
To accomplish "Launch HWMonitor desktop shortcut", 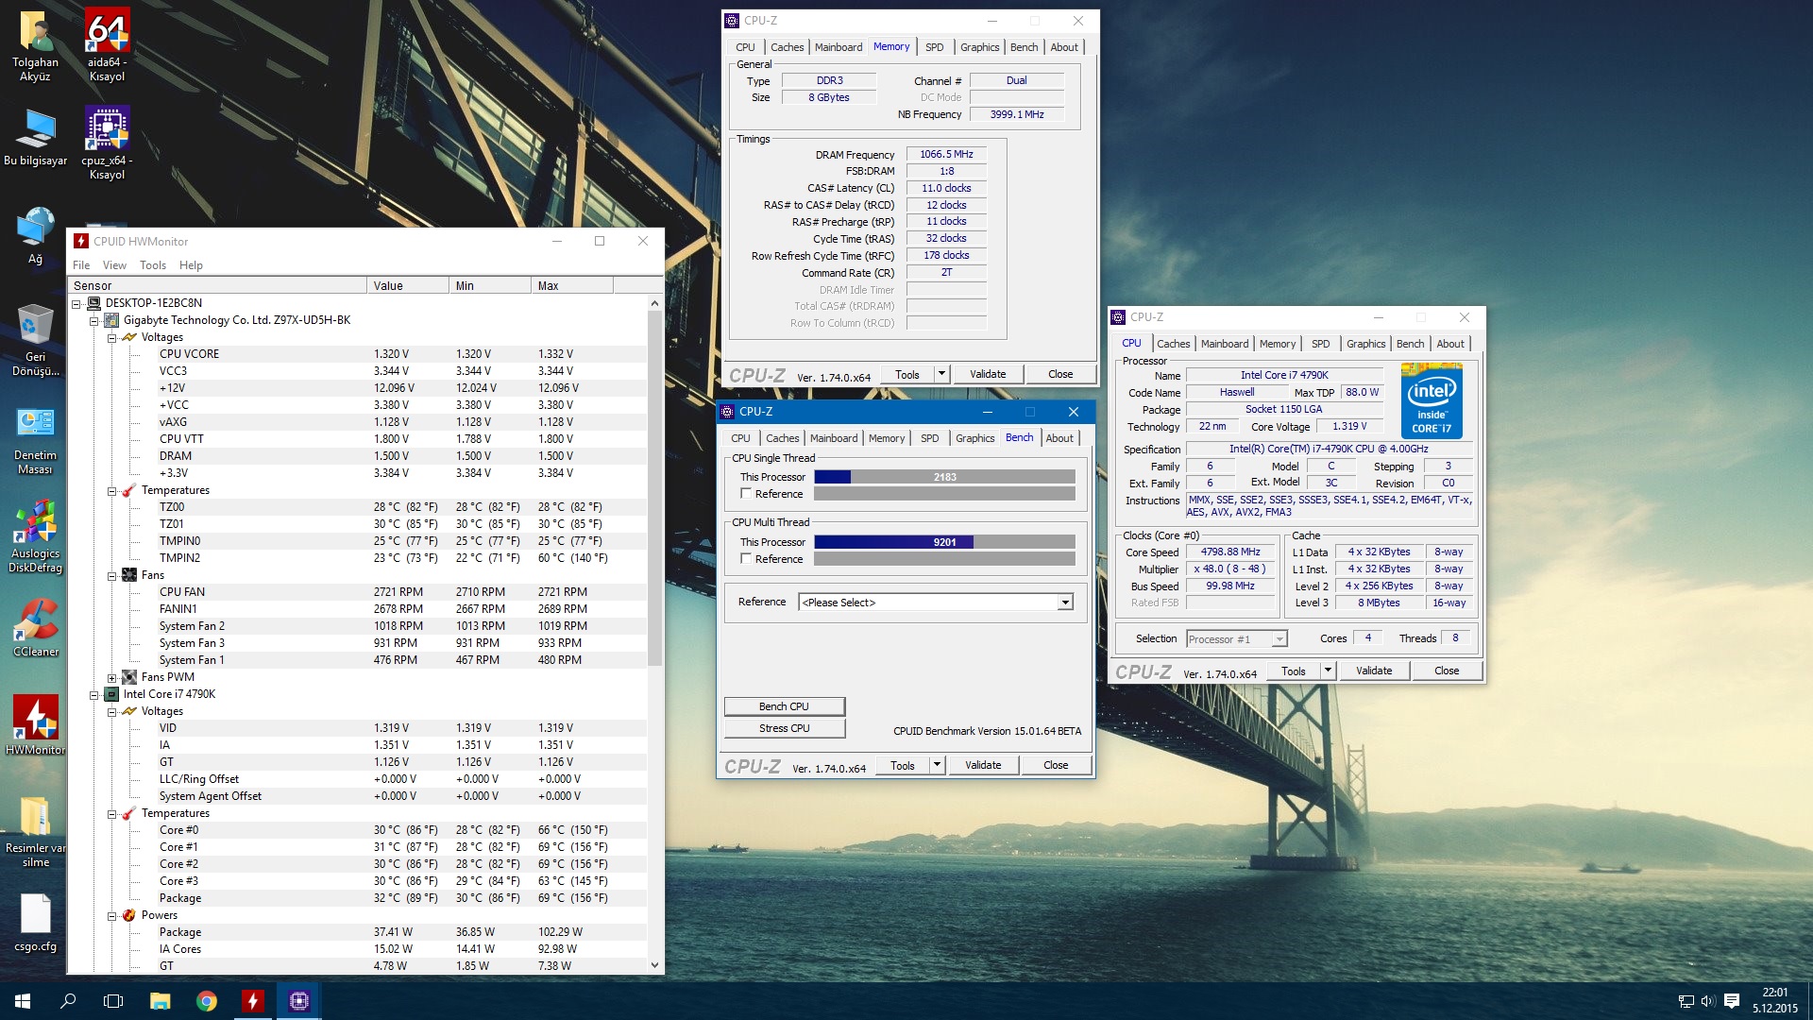I will [x=35, y=725].
